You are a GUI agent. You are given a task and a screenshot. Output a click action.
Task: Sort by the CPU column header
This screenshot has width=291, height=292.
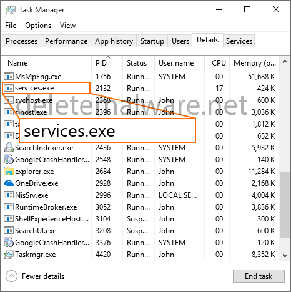pos(219,63)
